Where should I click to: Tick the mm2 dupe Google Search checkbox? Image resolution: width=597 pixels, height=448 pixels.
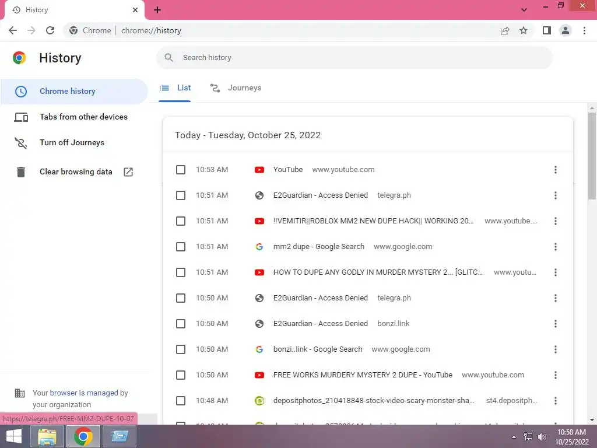181,247
